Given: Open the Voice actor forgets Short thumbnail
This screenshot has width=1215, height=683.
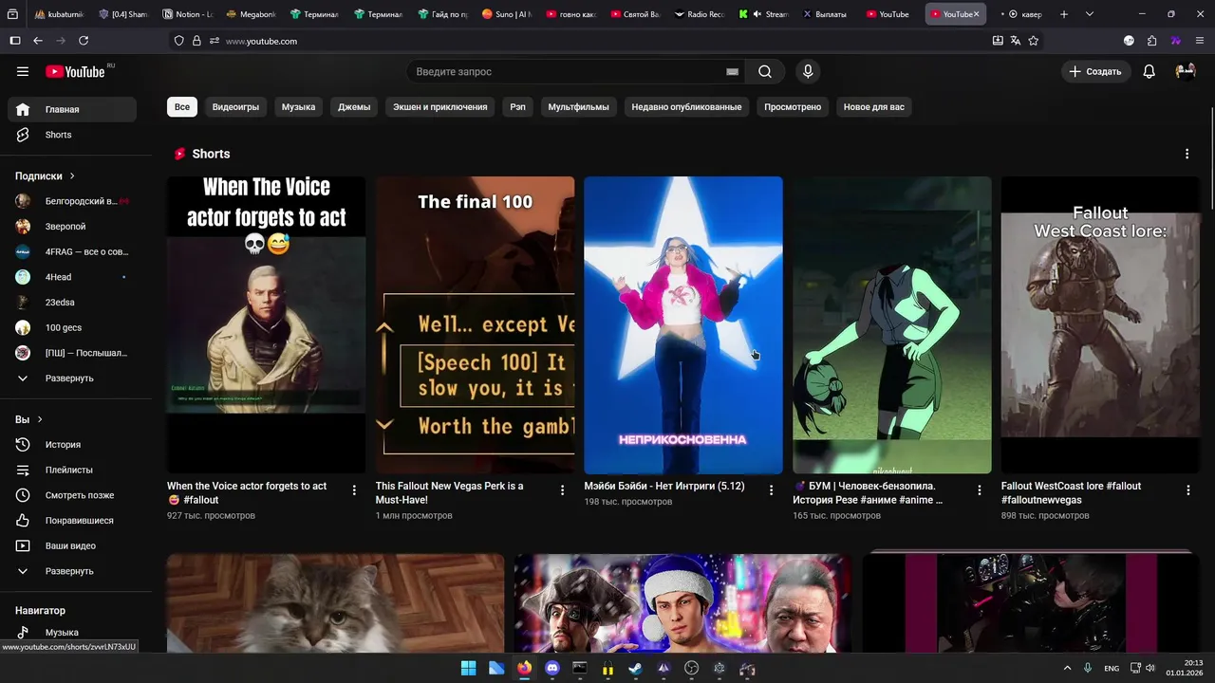Looking at the screenshot, I should tap(266, 324).
